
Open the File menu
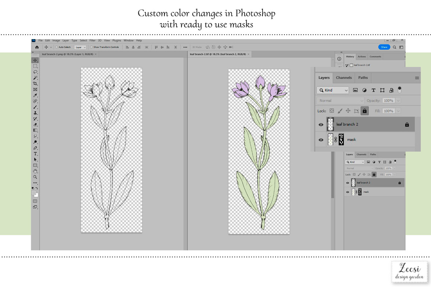coord(41,41)
